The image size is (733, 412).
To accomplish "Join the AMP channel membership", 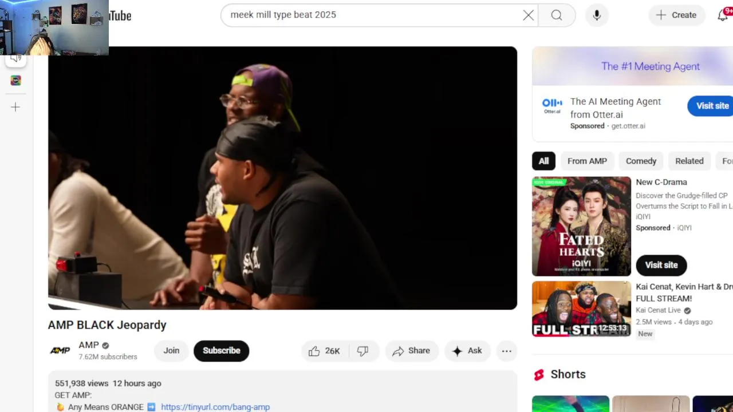I will click(x=171, y=351).
